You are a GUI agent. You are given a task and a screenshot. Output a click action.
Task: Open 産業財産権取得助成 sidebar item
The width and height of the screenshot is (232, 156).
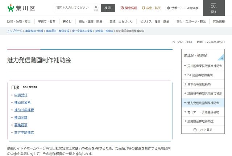pos(203,122)
